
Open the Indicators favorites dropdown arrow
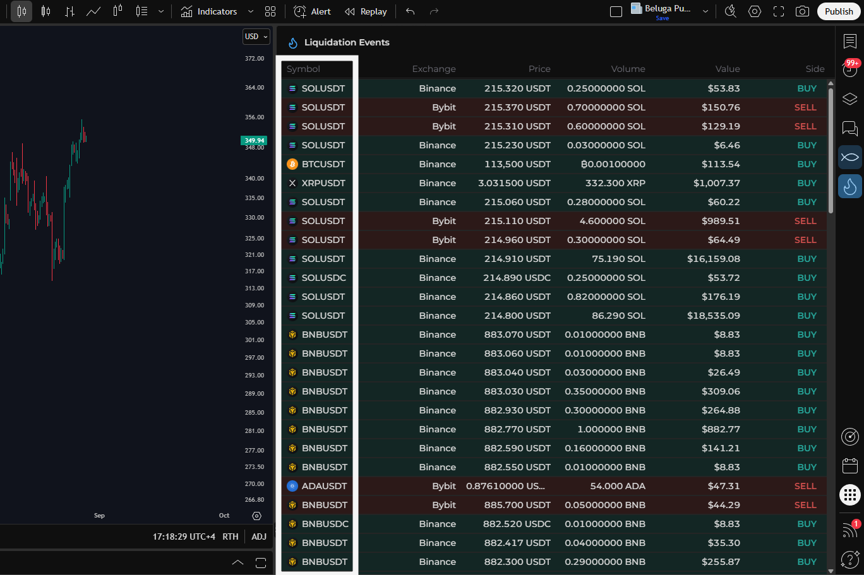pos(251,11)
